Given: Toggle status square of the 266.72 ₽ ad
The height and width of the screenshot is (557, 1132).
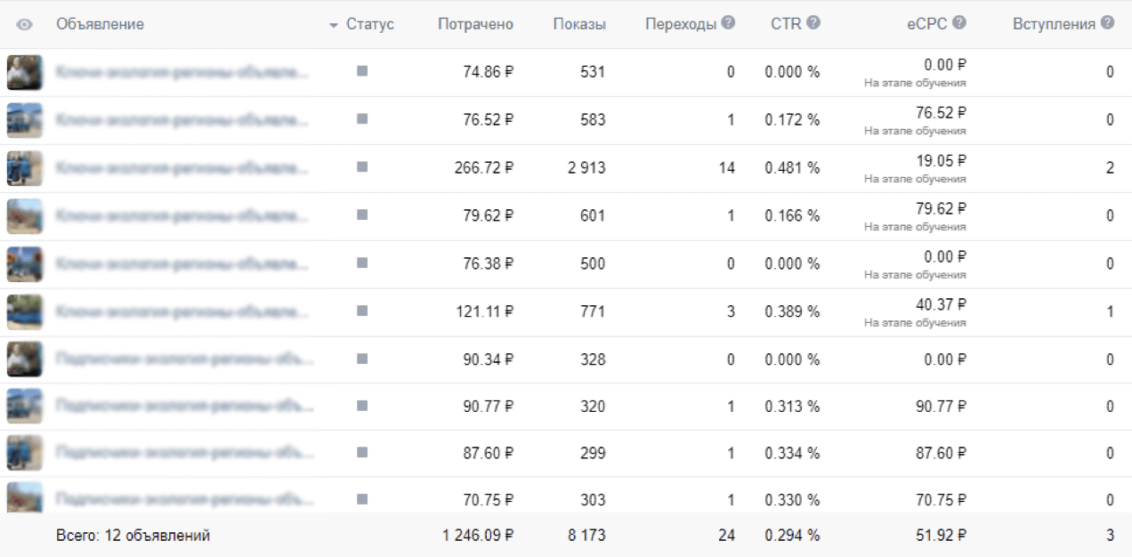Looking at the screenshot, I should (x=362, y=166).
